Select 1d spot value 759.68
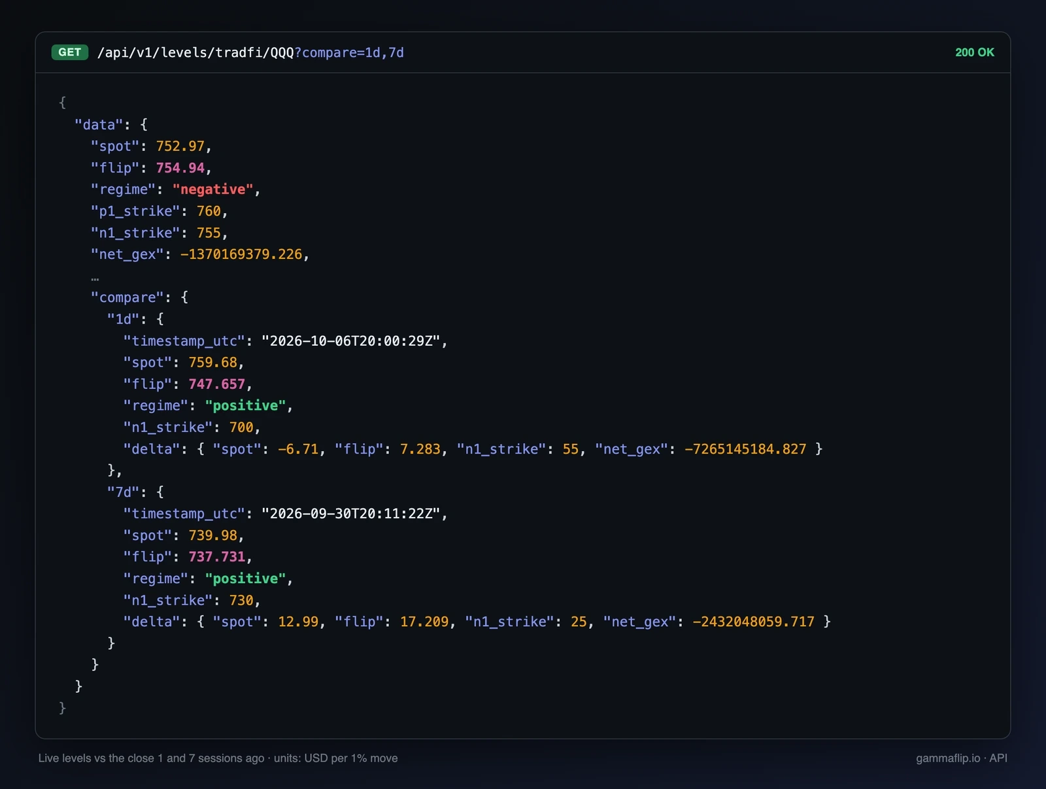 [x=213, y=363]
